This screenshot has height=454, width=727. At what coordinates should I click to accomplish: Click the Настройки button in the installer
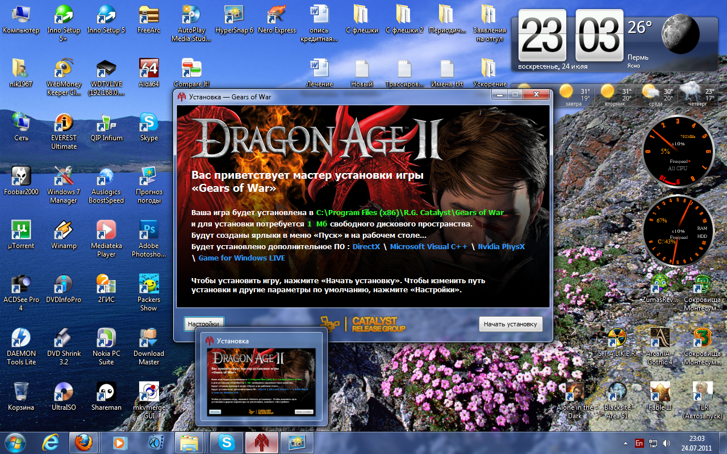coord(204,324)
